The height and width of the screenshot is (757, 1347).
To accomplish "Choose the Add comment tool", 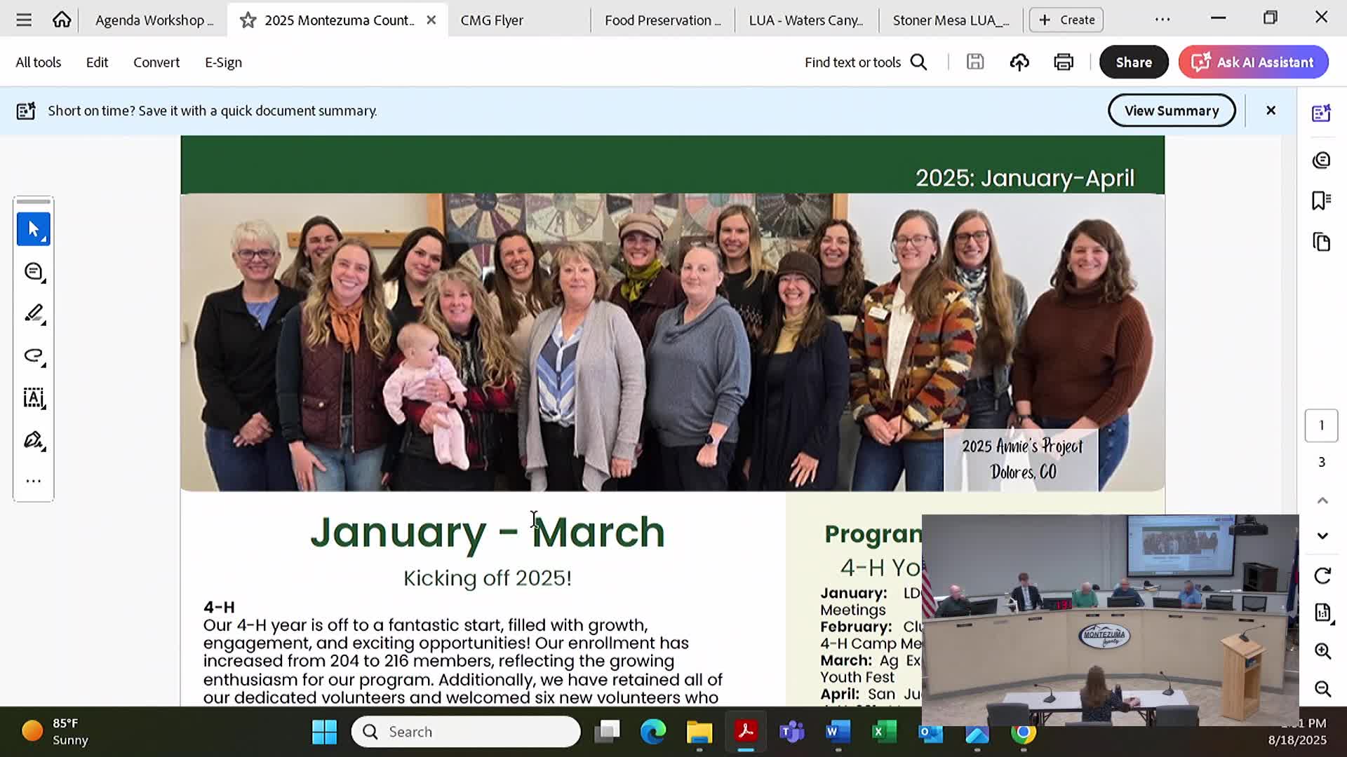I will coord(33,271).
